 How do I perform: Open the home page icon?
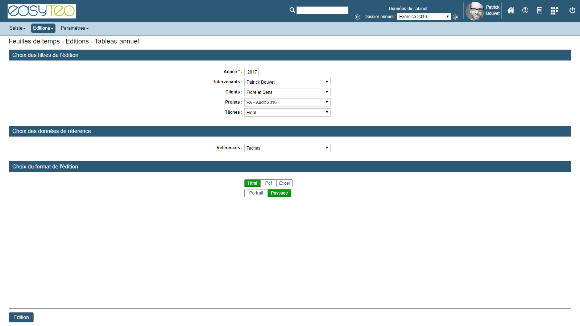point(511,11)
